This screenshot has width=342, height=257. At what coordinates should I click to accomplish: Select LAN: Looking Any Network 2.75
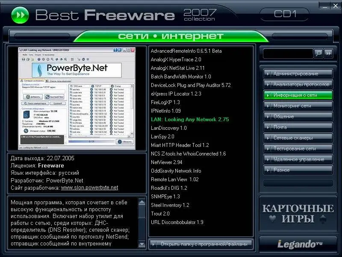click(190, 120)
